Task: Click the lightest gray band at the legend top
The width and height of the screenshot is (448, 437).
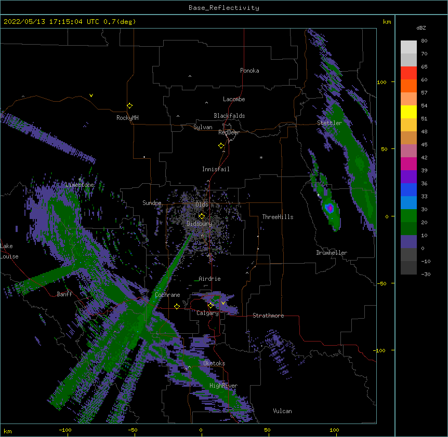Action: 409,47
